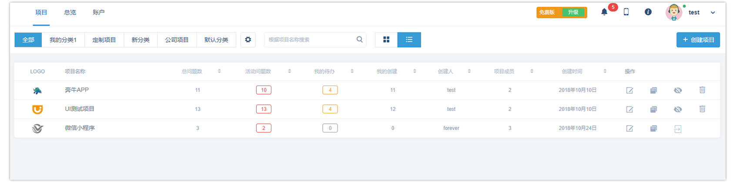Toggle visibility eye for 奔牛APP project
Screen dimensions: 736x182
coord(678,90)
